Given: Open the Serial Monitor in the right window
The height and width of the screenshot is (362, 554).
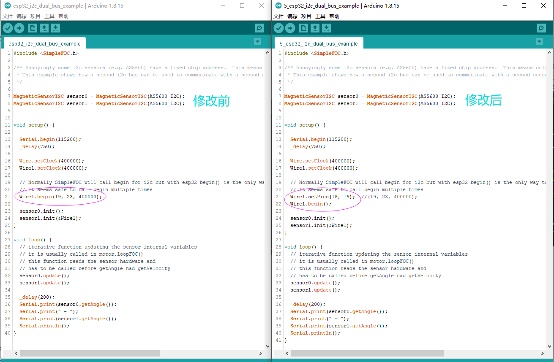Looking at the screenshot, I should (x=541, y=27).
